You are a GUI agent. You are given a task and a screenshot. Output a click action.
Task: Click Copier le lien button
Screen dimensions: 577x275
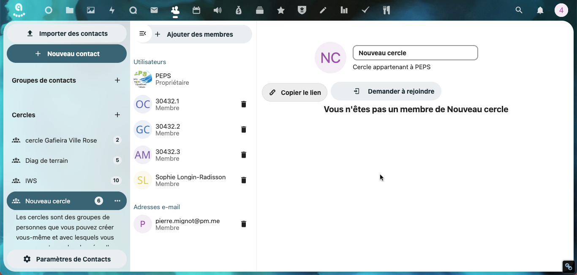click(x=295, y=92)
